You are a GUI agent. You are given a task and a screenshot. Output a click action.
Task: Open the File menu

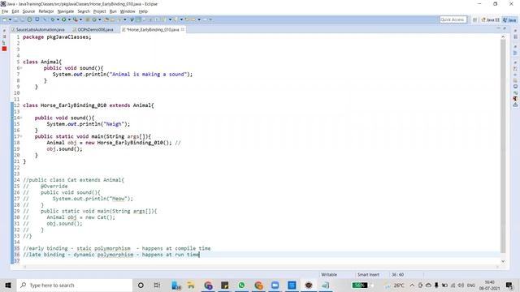[x=5, y=11]
